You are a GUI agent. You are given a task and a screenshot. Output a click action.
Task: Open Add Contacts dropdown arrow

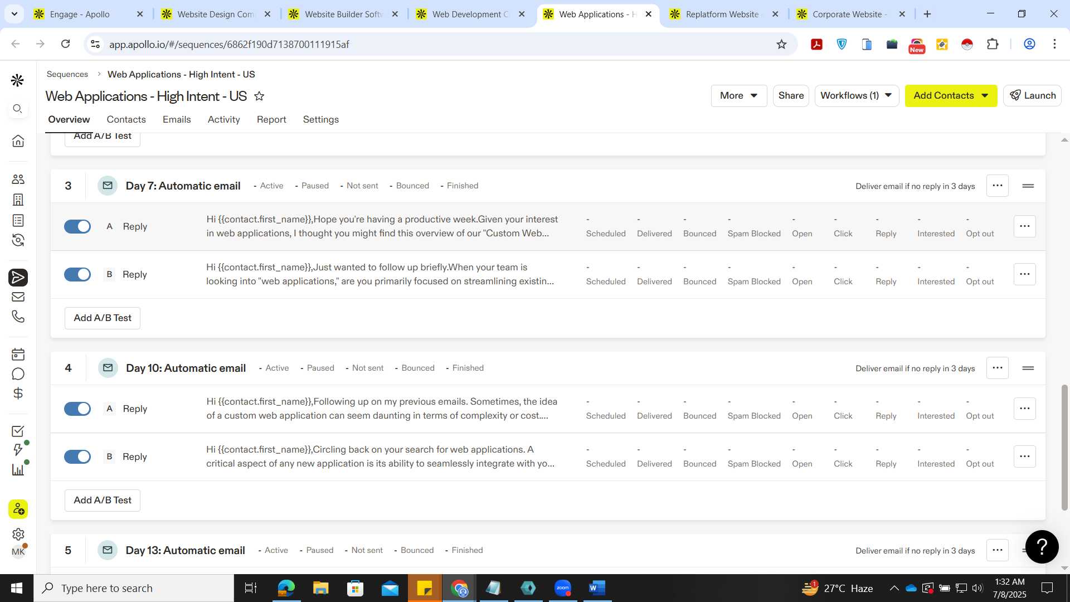coord(985,95)
